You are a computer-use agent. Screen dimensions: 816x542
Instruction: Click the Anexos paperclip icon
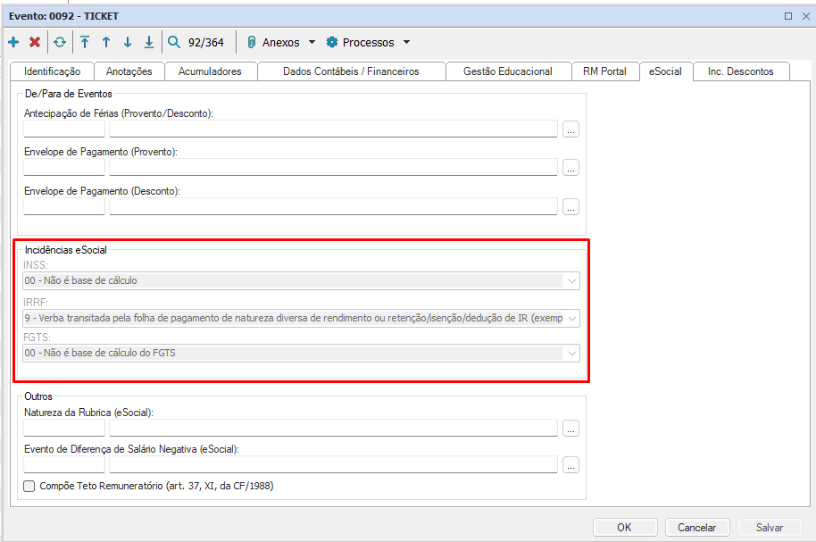point(252,42)
